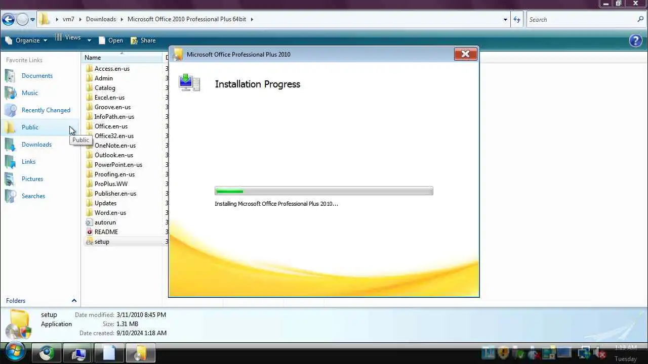Open the blank document taskbar button
648x364 pixels.
[x=109, y=353]
